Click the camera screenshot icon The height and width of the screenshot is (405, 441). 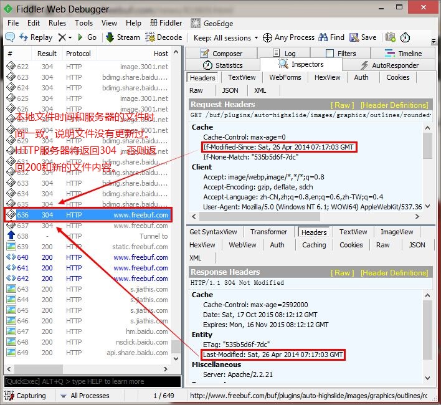391,37
